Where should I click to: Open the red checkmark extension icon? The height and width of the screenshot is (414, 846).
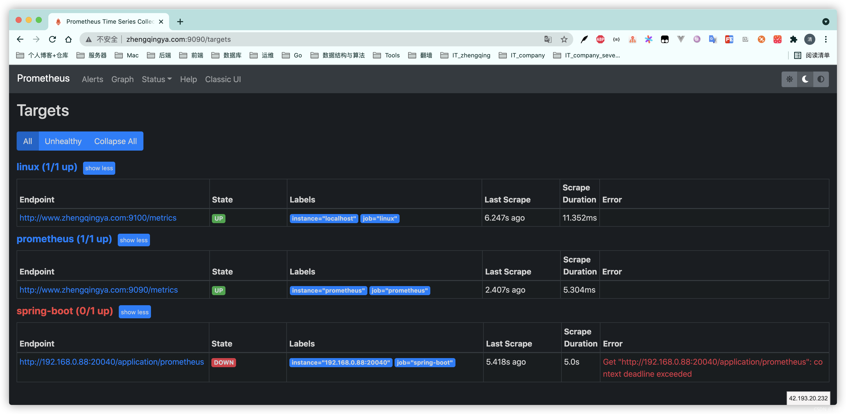777,40
